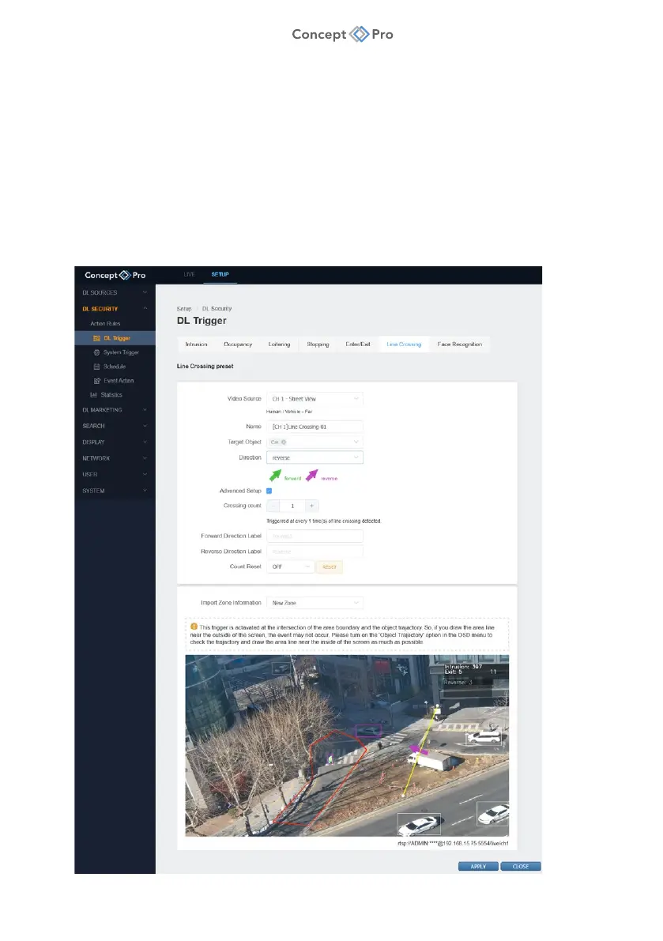This screenshot has height=941, width=663.
Task: Expand the Import Zone Information dropdown
Action: [x=314, y=603]
